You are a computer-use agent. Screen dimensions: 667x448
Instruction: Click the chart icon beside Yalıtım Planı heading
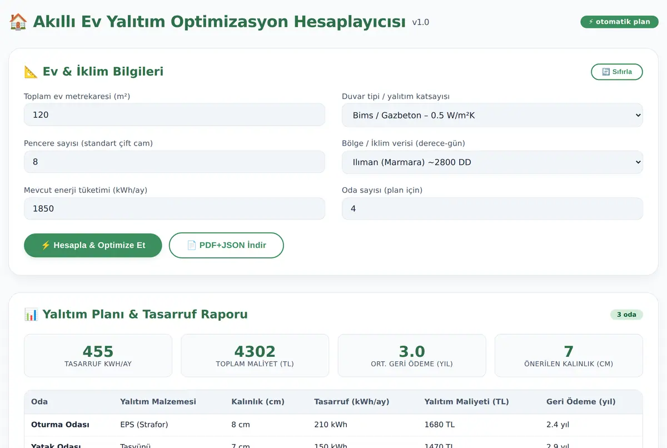click(x=31, y=315)
